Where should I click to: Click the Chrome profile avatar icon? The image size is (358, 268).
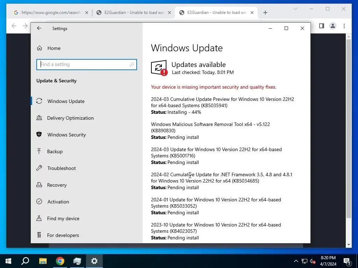[333, 26]
